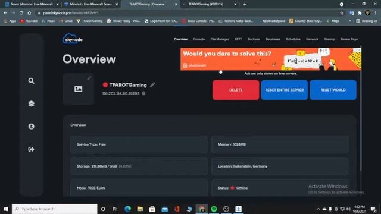Screen dimensions: 381x214
Task: Open the Network tab
Action: [312, 39]
